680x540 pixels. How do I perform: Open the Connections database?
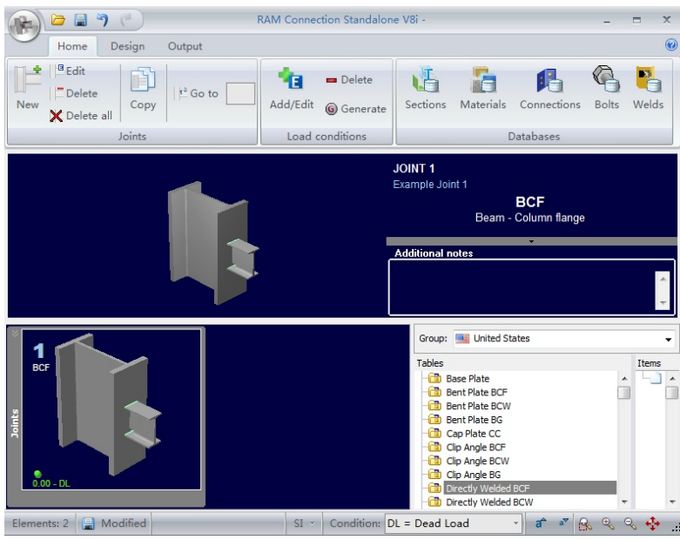550,88
